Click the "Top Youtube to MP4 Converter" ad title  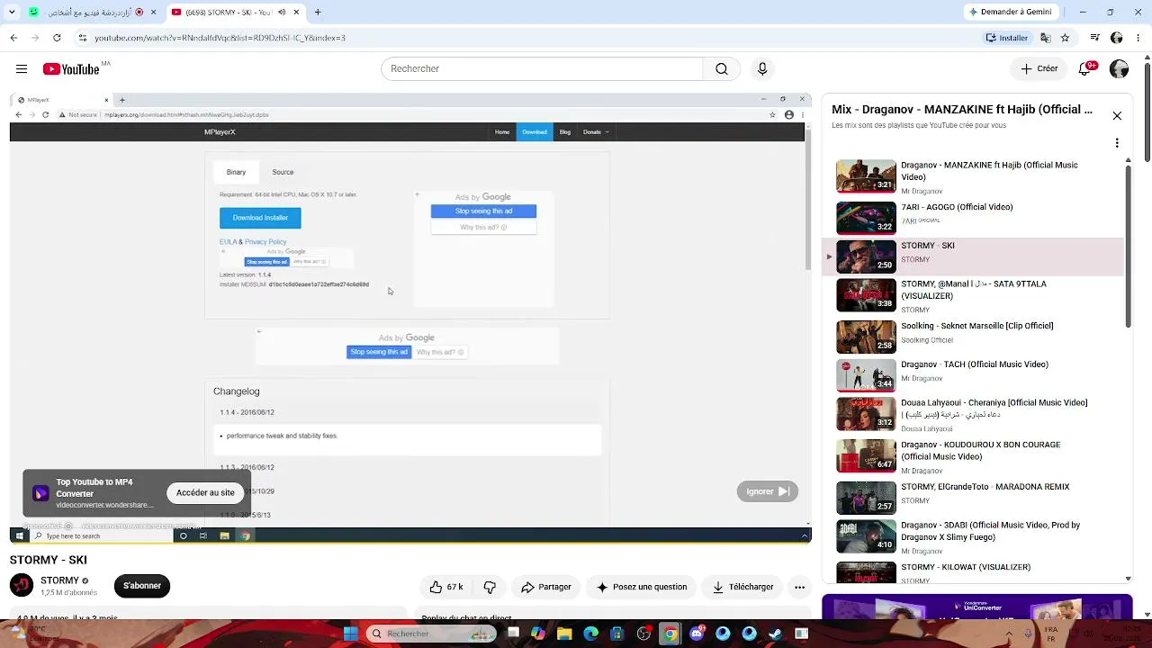(94, 488)
